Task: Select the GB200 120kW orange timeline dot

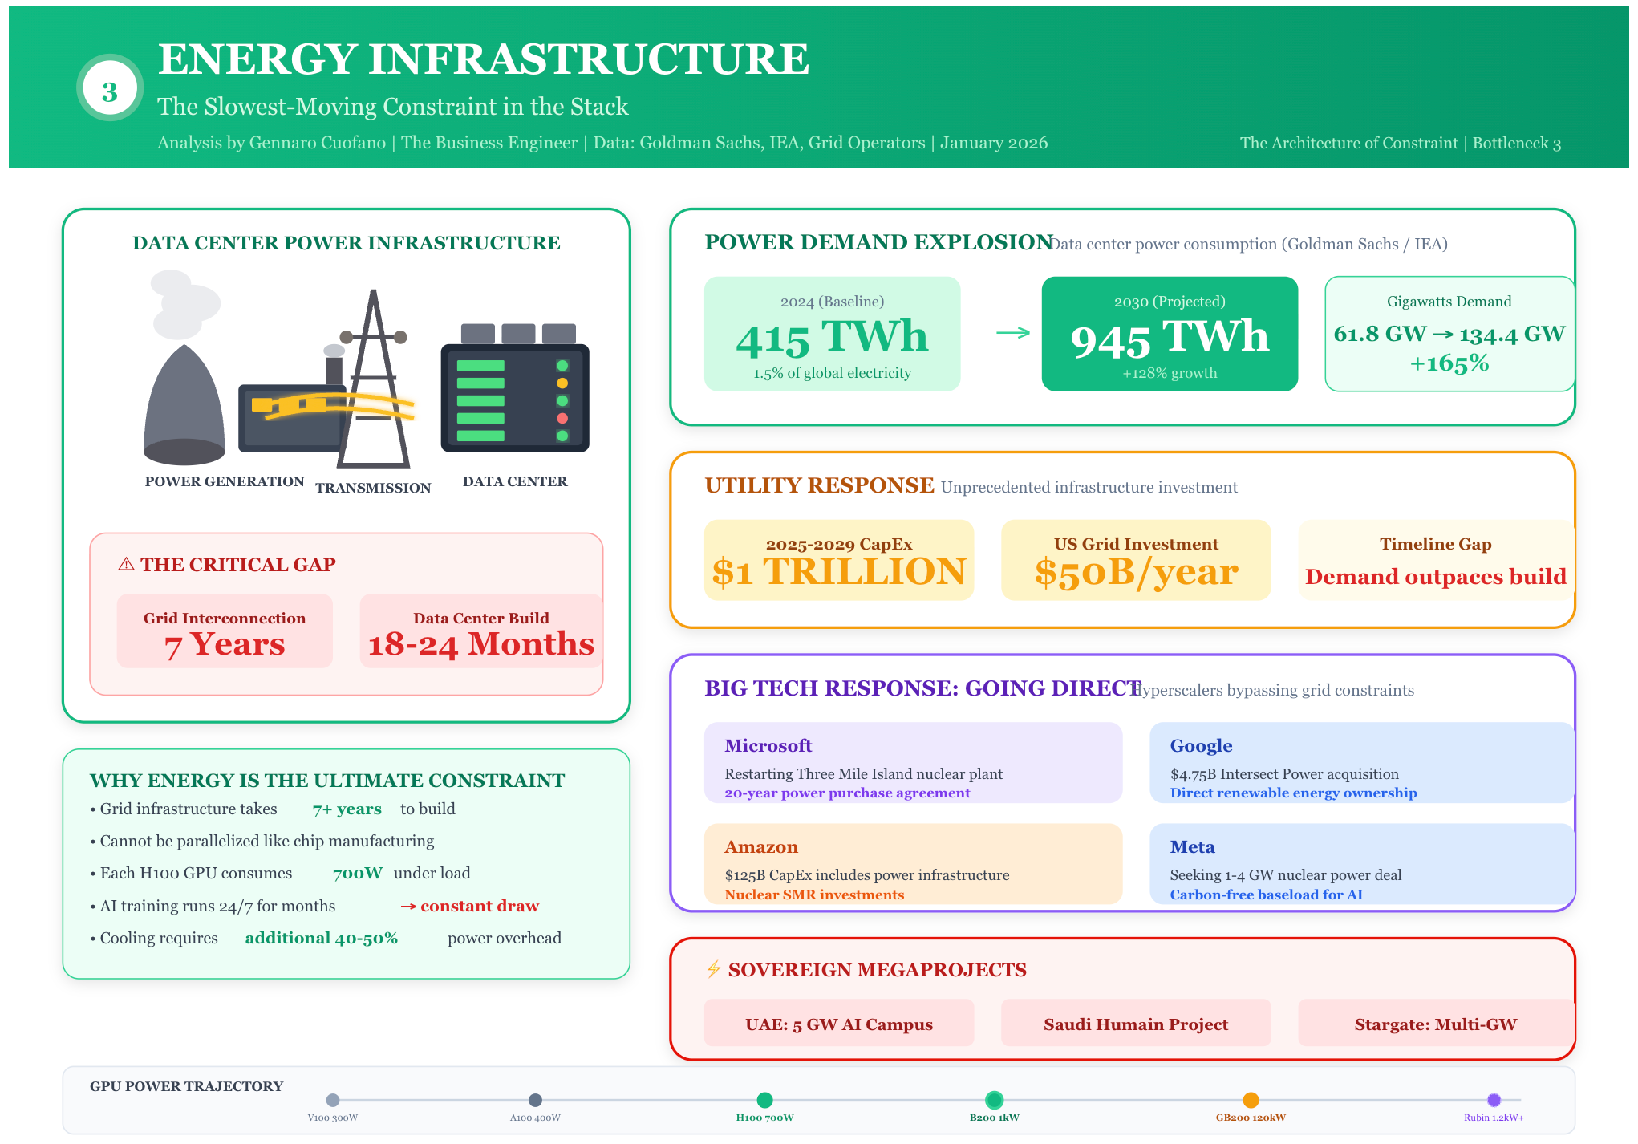Action: (1251, 1100)
